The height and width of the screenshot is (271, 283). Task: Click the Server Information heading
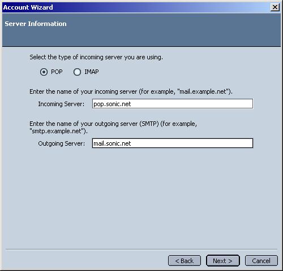pos(36,24)
